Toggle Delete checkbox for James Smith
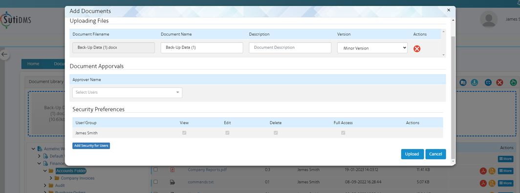520x193 pixels. point(276,132)
